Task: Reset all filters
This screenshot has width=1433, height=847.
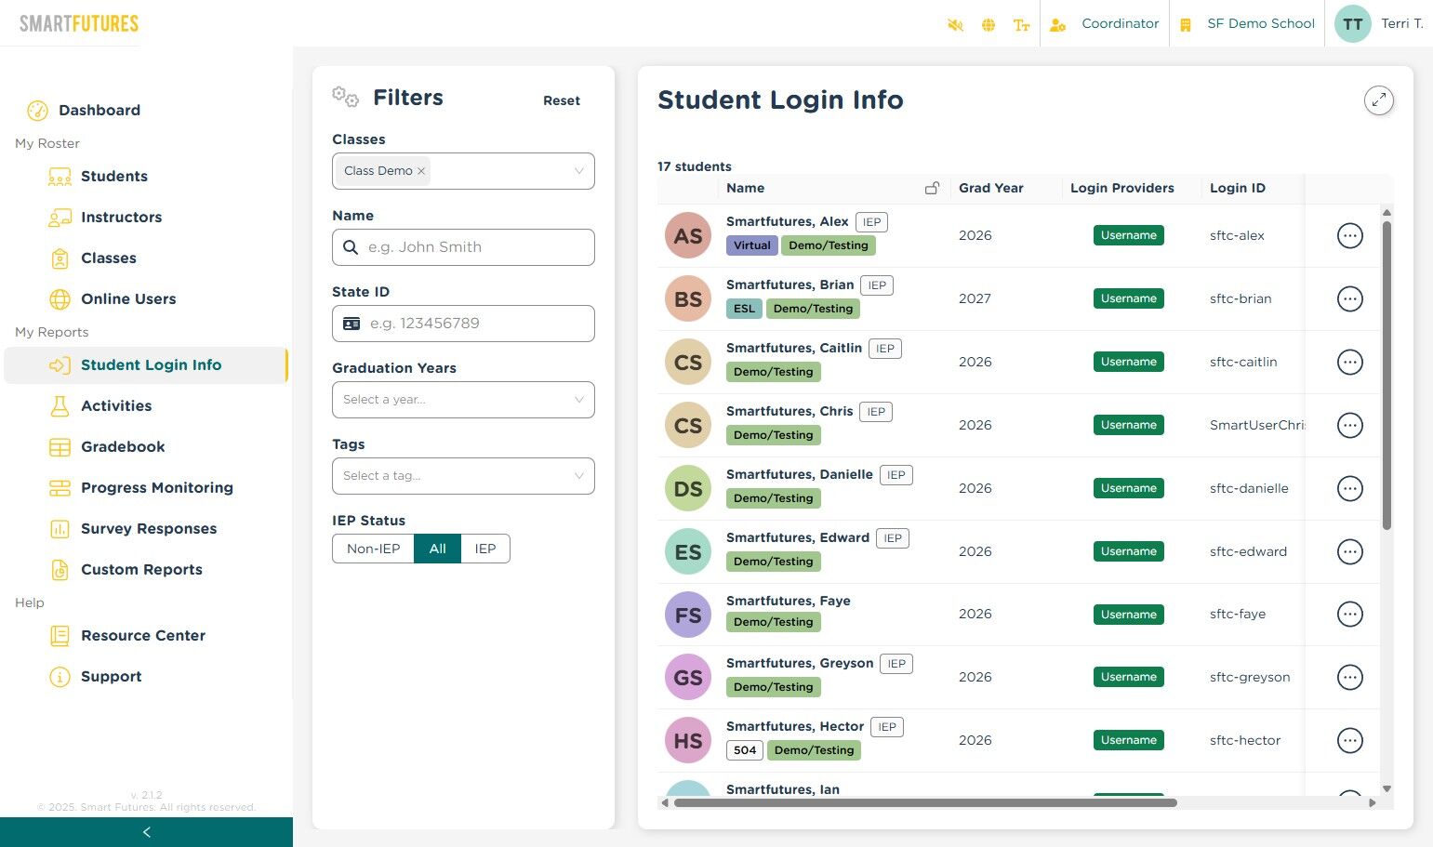Action: coord(562,100)
